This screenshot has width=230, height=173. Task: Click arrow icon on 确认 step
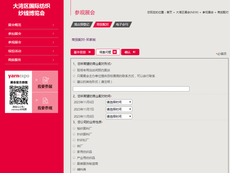(x=134, y=52)
